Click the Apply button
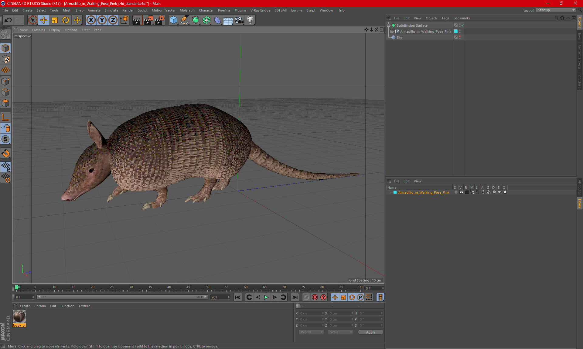 pyautogui.click(x=370, y=332)
